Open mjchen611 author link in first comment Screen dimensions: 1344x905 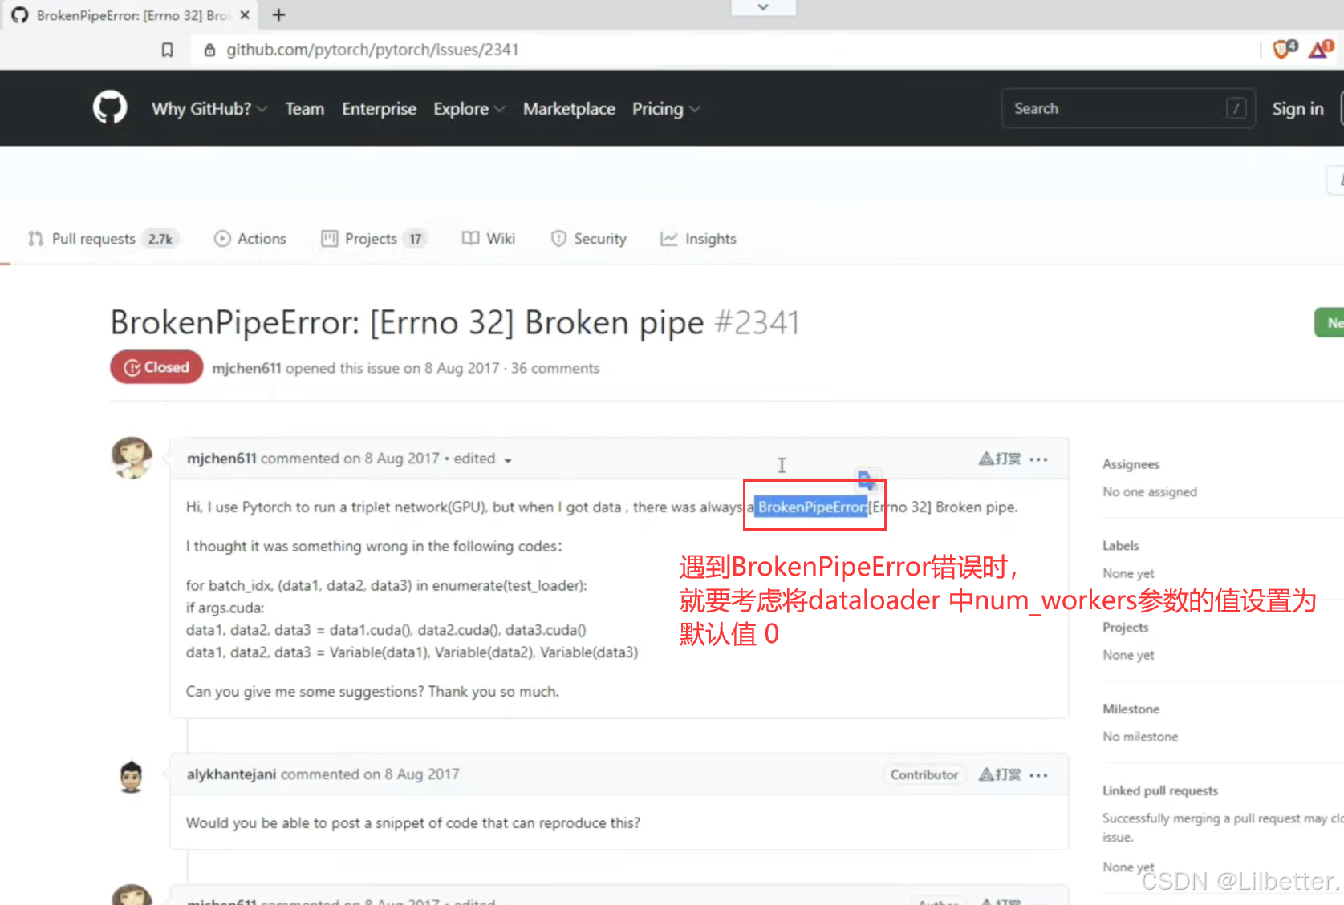click(x=221, y=459)
